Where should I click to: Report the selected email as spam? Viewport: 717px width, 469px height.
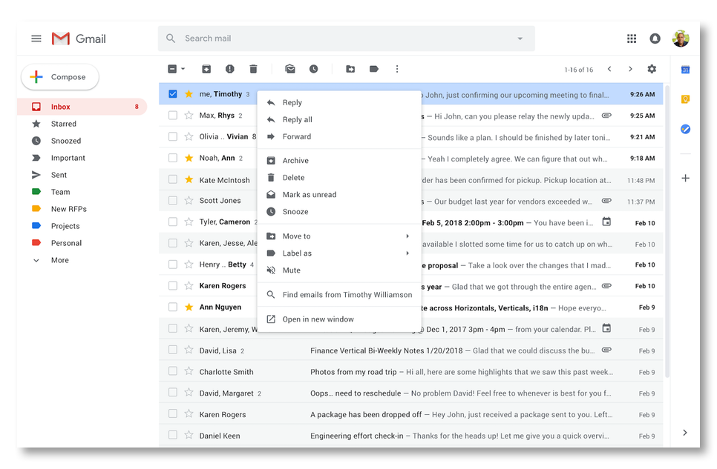pos(230,68)
